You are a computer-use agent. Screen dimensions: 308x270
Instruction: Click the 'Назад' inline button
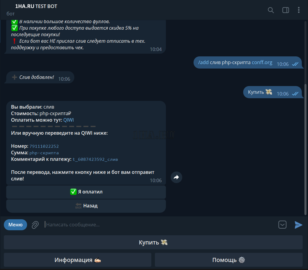86,206
